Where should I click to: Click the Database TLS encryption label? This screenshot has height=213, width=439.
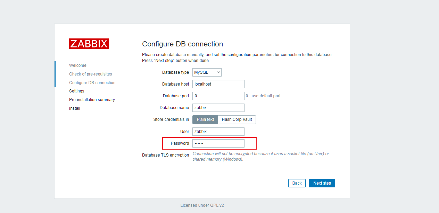[166, 155]
